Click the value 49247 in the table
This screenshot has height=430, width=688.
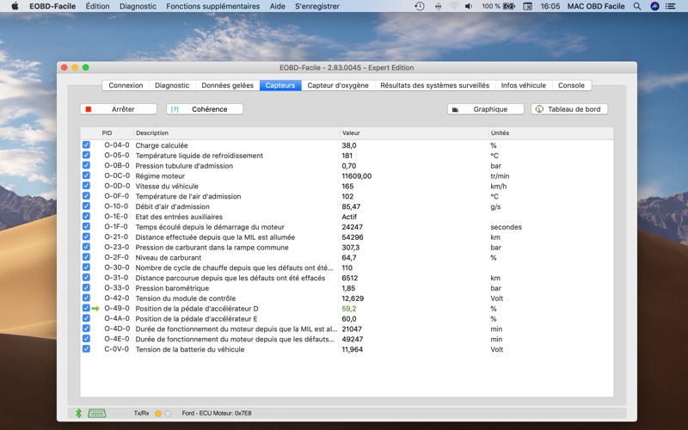click(x=353, y=339)
